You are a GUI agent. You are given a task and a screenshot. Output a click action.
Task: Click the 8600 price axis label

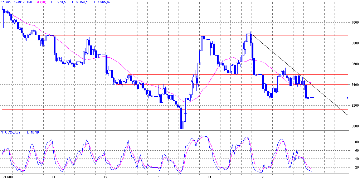point(355,64)
